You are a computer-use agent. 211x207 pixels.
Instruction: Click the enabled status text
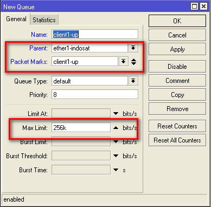[x=14, y=199]
